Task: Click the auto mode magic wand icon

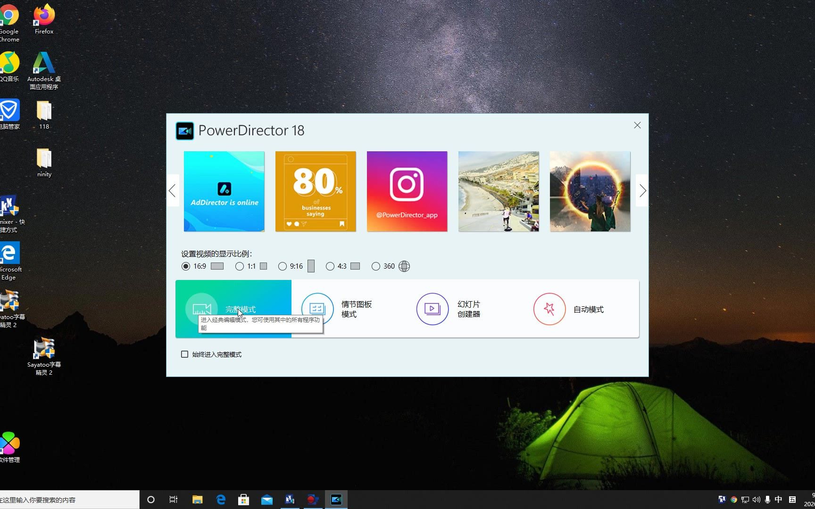Action: coord(549,309)
